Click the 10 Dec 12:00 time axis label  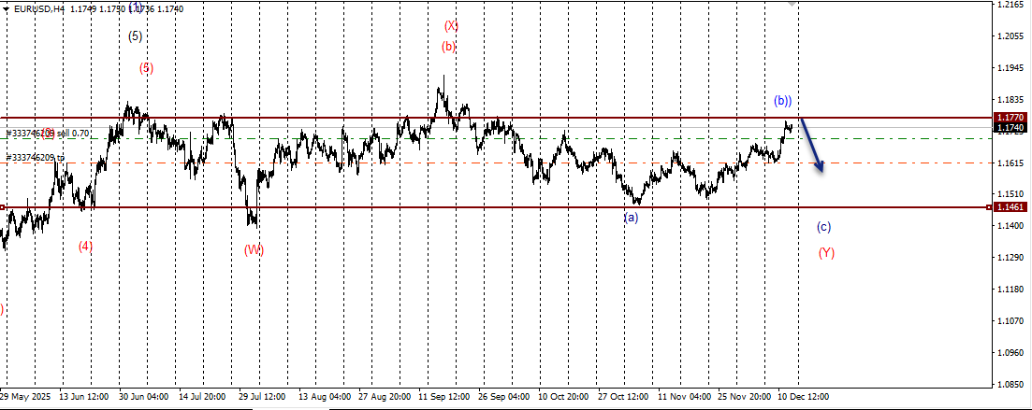(803, 397)
